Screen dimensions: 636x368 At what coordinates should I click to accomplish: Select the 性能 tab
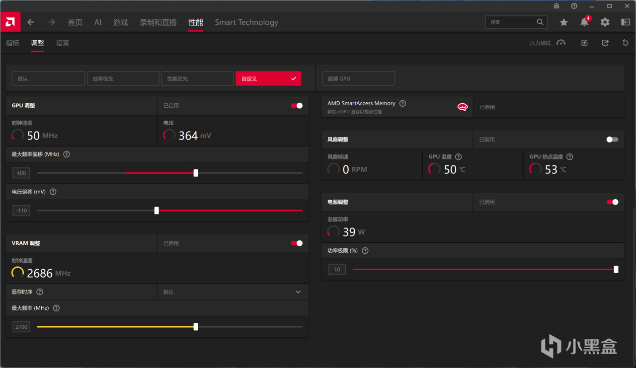(x=196, y=22)
